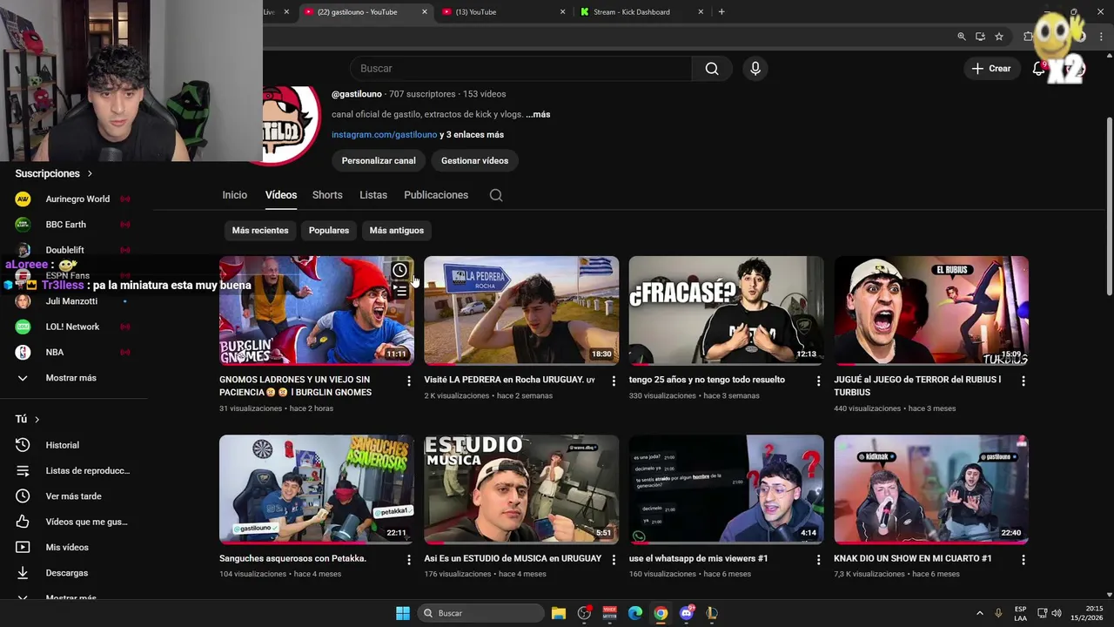Viewport: 1114px width, 627px height.
Task: Open Windows Start menu
Action: 403,613
